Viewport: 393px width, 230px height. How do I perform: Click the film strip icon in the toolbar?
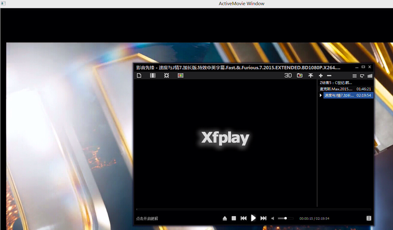(153, 76)
